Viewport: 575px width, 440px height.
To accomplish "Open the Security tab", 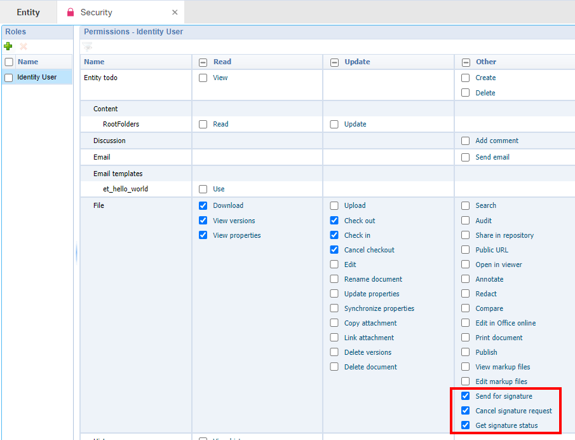I will click(97, 12).
